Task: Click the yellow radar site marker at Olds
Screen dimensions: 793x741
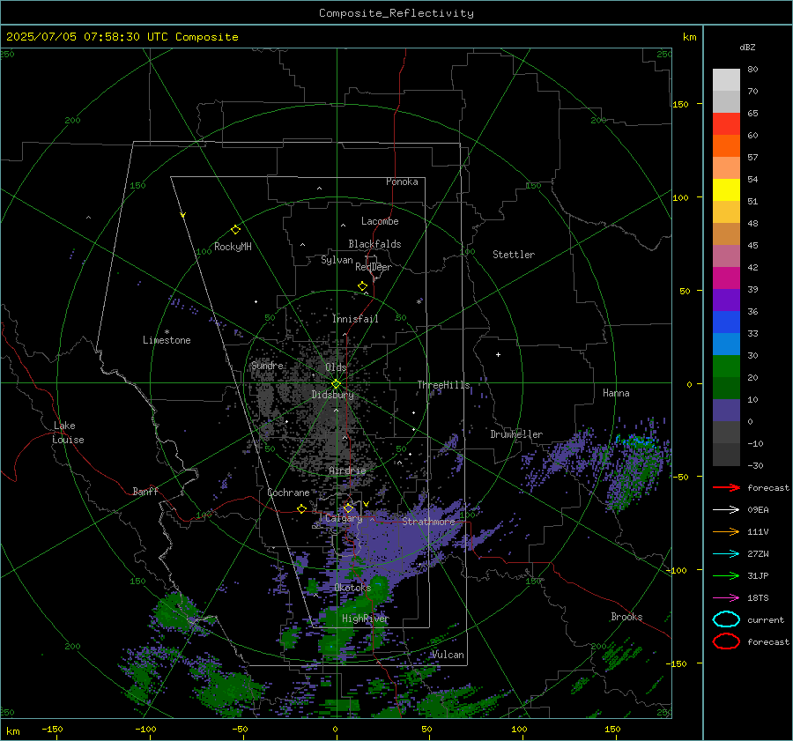Action: [x=336, y=384]
